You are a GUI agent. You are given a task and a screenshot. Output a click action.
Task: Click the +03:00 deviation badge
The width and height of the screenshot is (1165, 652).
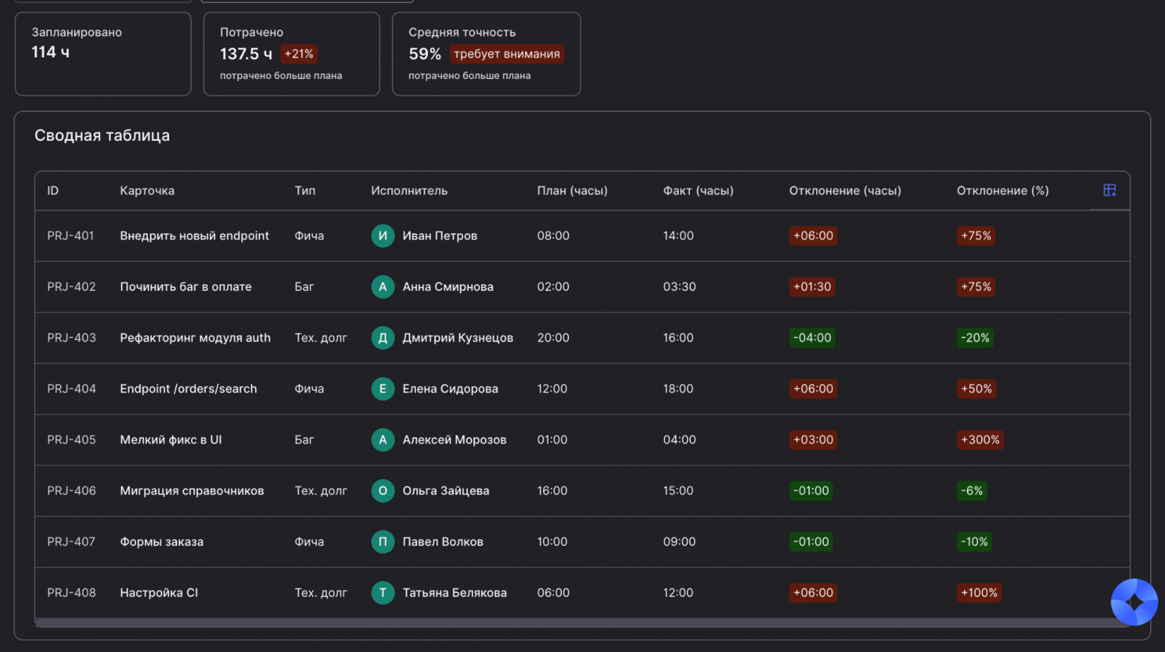[813, 440]
